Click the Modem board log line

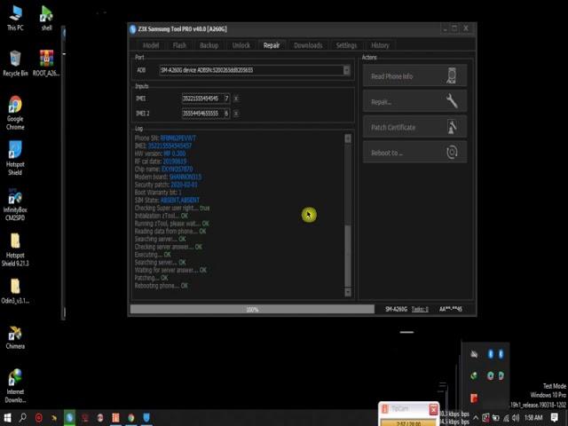click(x=168, y=177)
